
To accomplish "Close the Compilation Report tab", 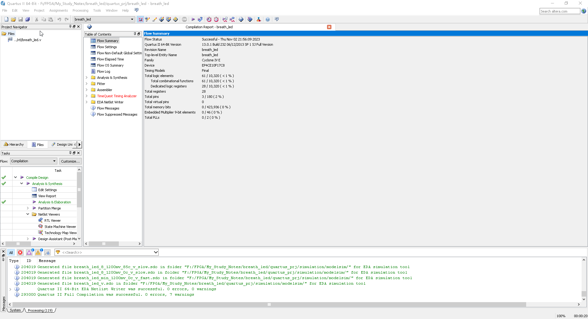I will coord(329,27).
